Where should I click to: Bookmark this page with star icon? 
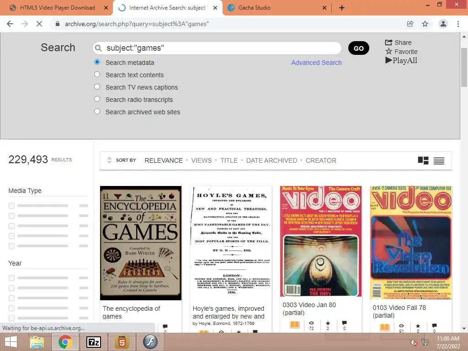point(425,24)
